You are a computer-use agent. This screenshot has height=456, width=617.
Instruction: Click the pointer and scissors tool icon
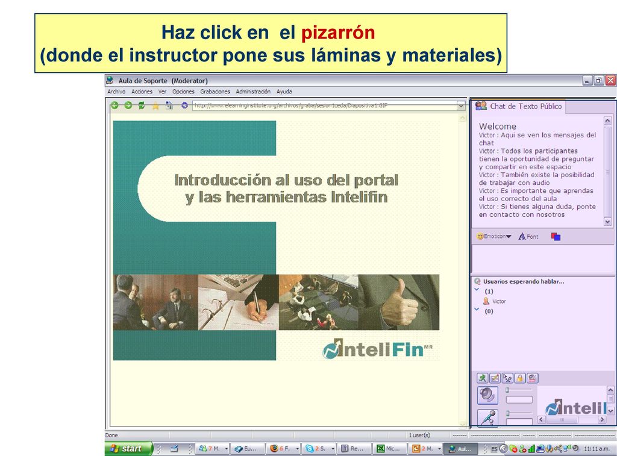(507, 378)
